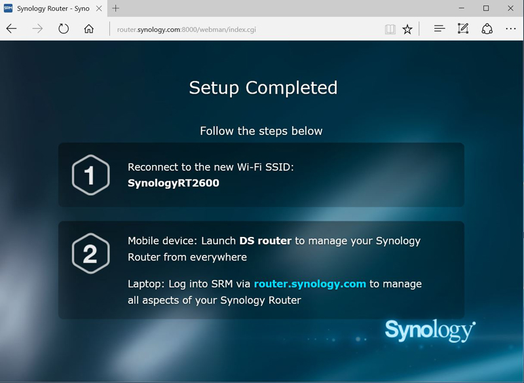524x383 pixels.
Task: Toggle reading view in address bar
Action: [x=390, y=29]
